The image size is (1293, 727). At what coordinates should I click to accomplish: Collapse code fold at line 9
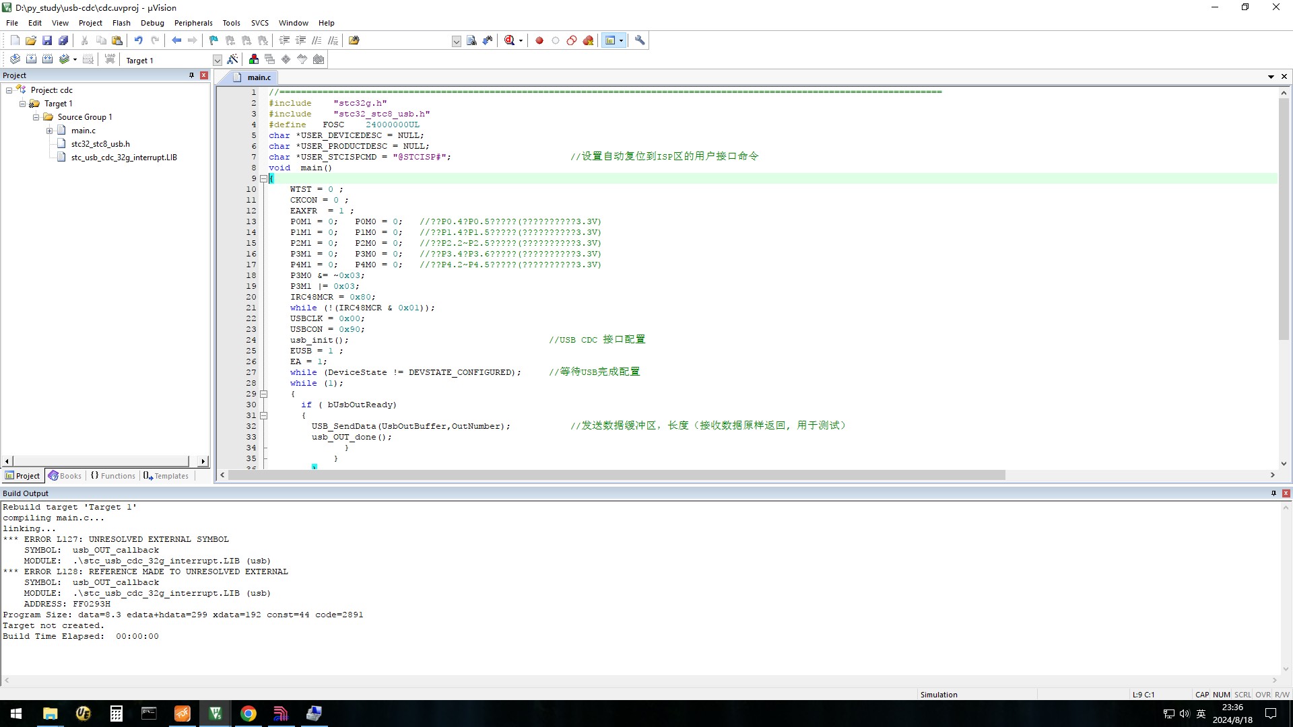tap(263, 178)
